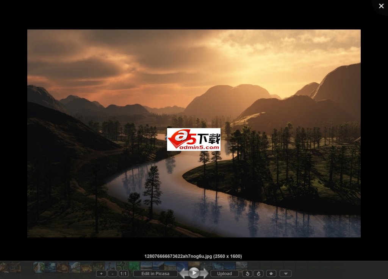The height and width of the screenshot is (279, 388).
Task: Open the more options dropdown arrow
Action: 286,274
